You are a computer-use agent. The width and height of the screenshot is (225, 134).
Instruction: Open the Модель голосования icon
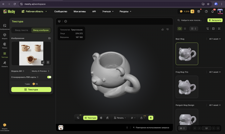(4, 127)
